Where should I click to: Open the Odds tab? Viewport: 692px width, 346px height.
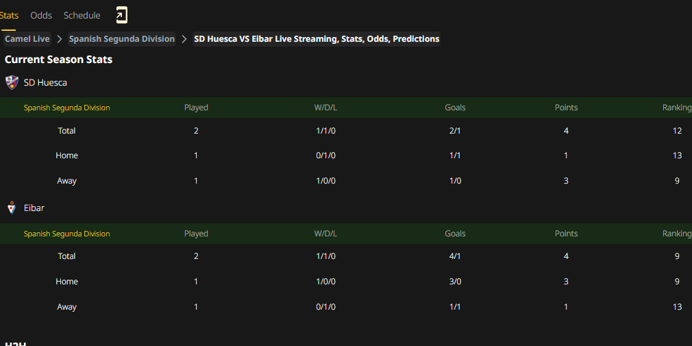pyautogui.click(x=41, y=16)
